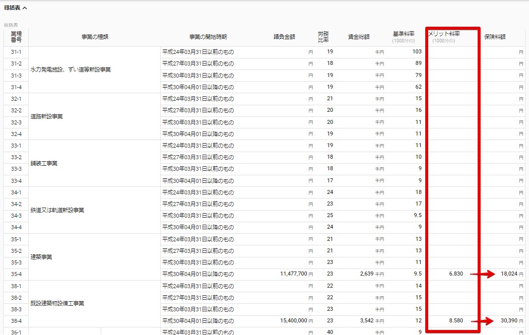Click row number 32-3
529x335 pixels.
click(x=16, y=122)
